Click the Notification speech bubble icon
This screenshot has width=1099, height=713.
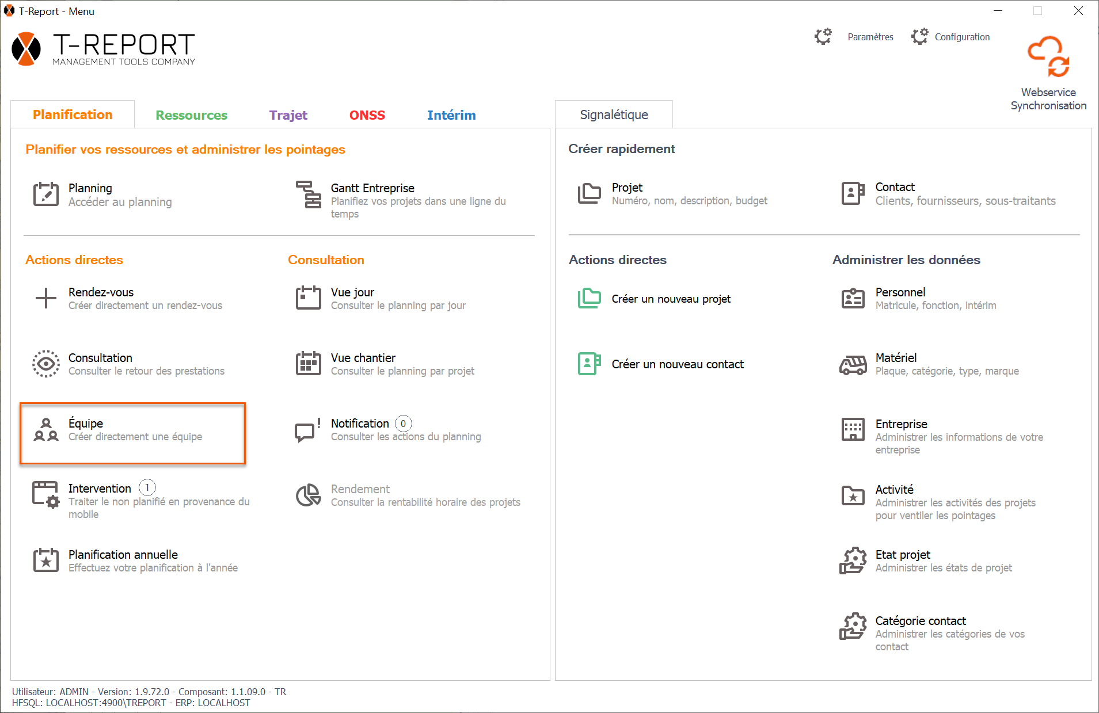tap(307, 430)
